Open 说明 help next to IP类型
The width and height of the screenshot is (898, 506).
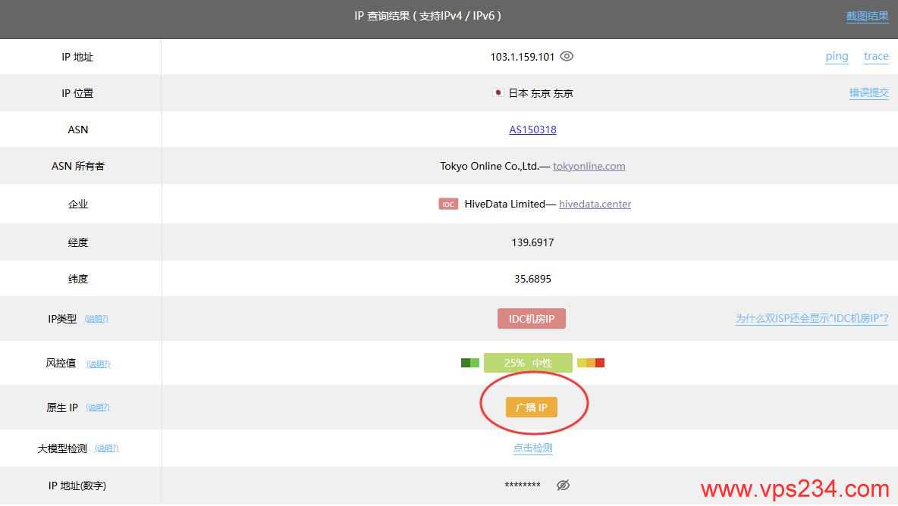96,319
